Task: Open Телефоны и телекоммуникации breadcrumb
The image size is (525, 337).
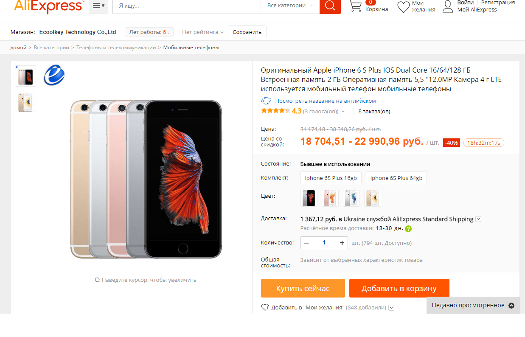Action: click(116, 48)
